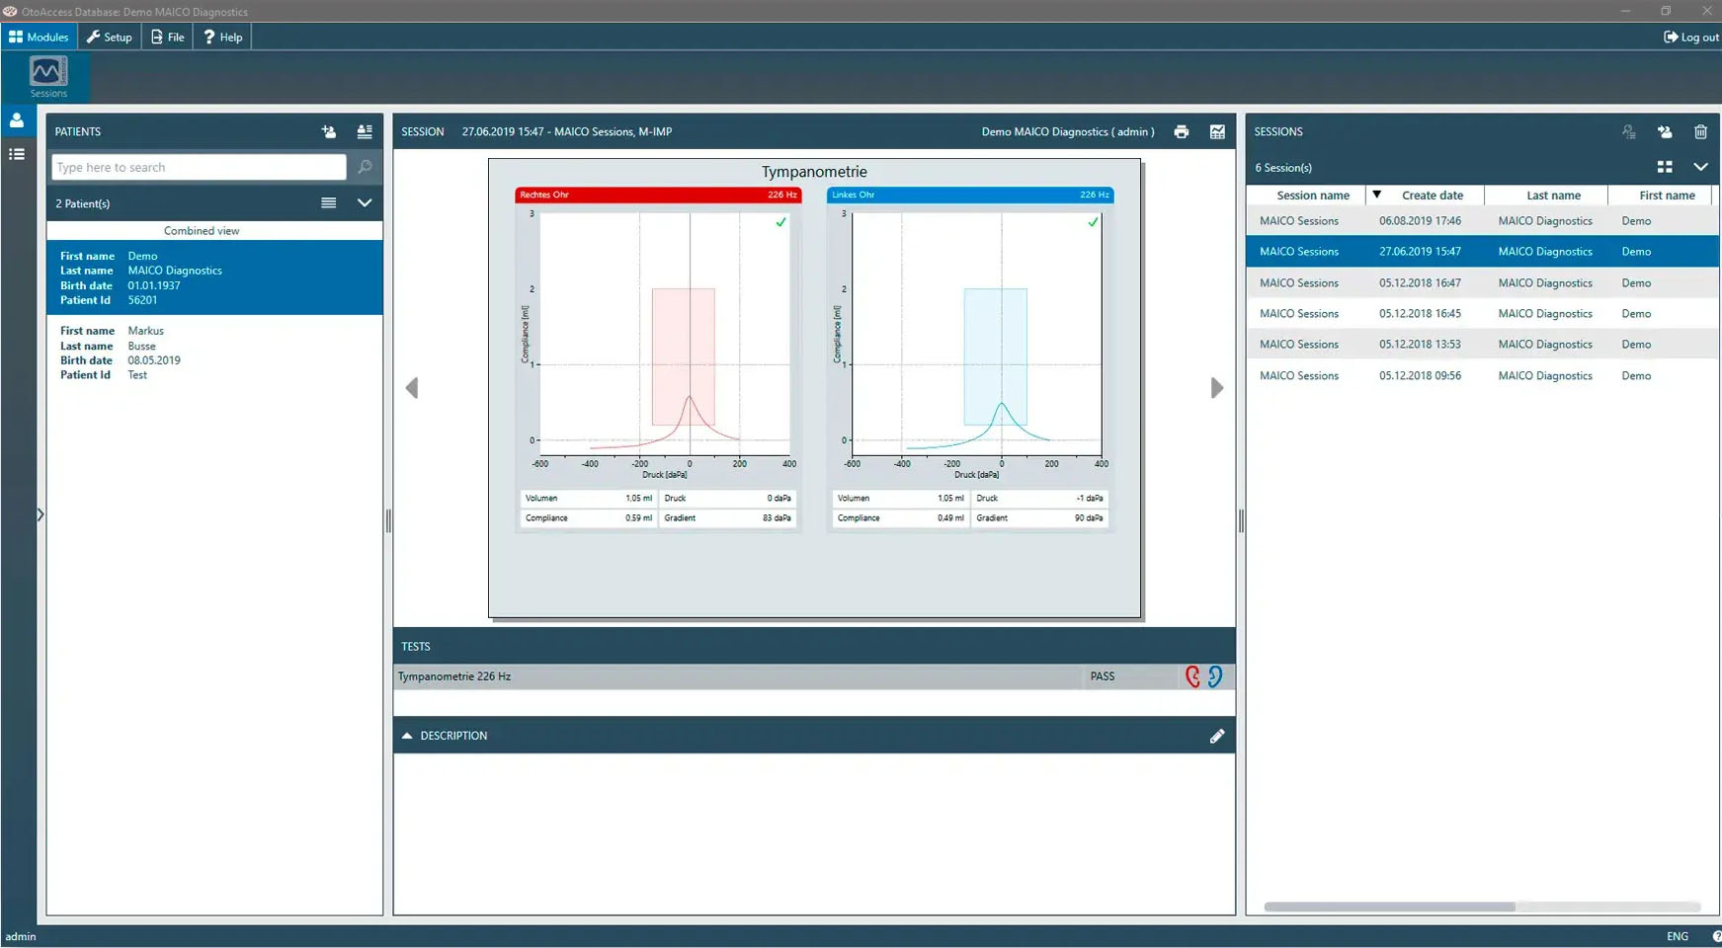This screenshot has height=948, width=1722.
Task: Select the patients person icon in sidebar
Action: pyautogui.click(x=17, y=120)
